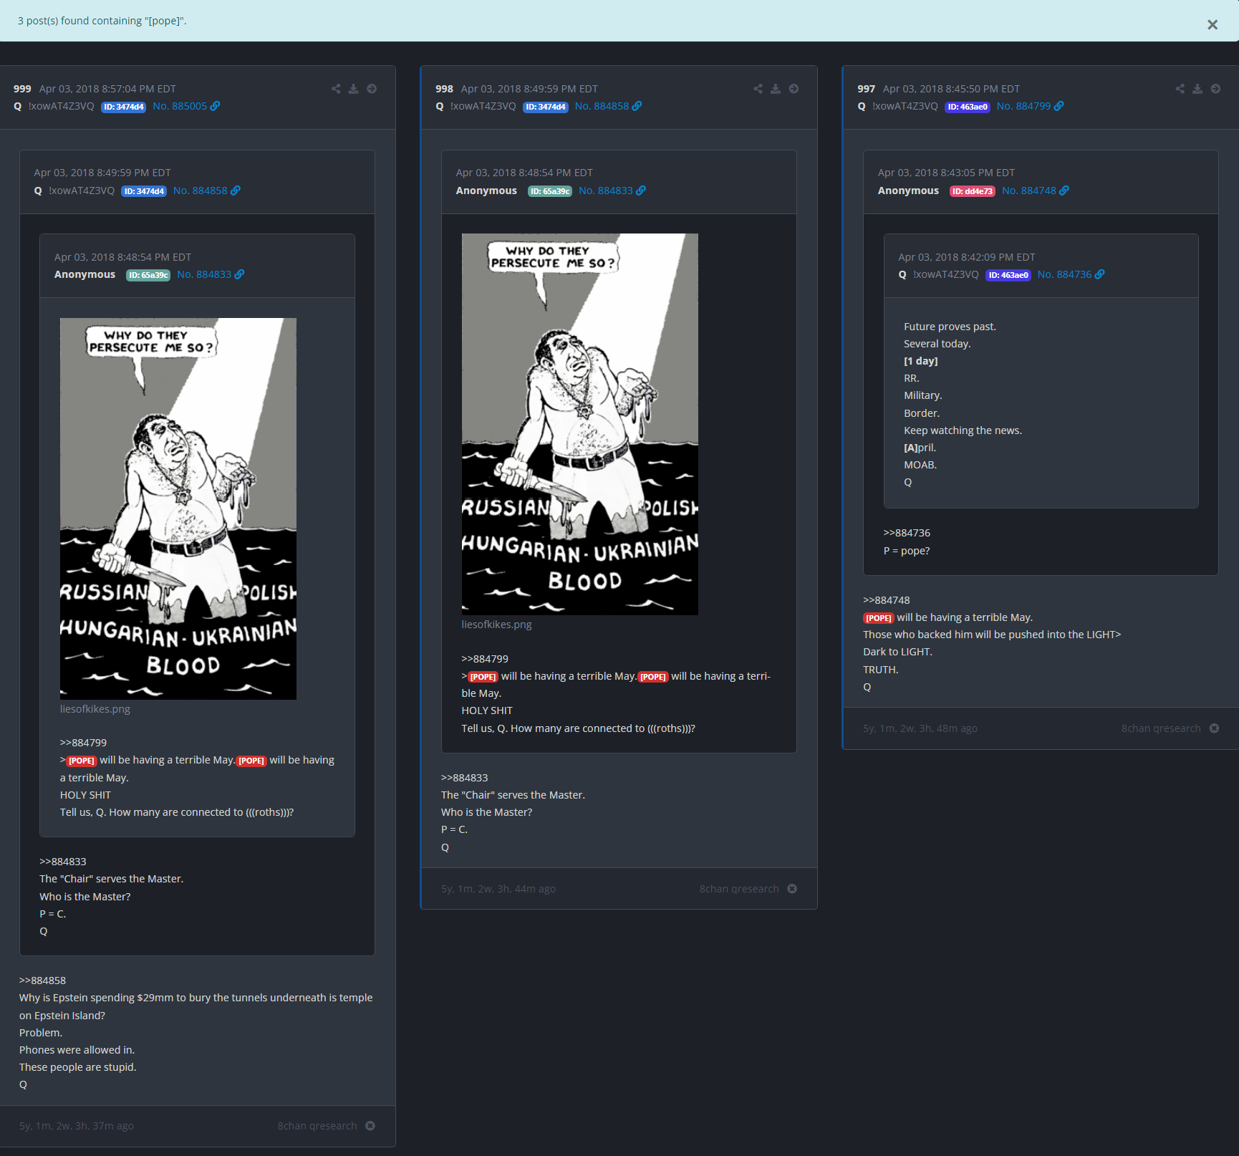The width and height of the screenshot is (1239, 1156).
Task: Click arrow circle icon on post 998
Action: tap(794, 89)
